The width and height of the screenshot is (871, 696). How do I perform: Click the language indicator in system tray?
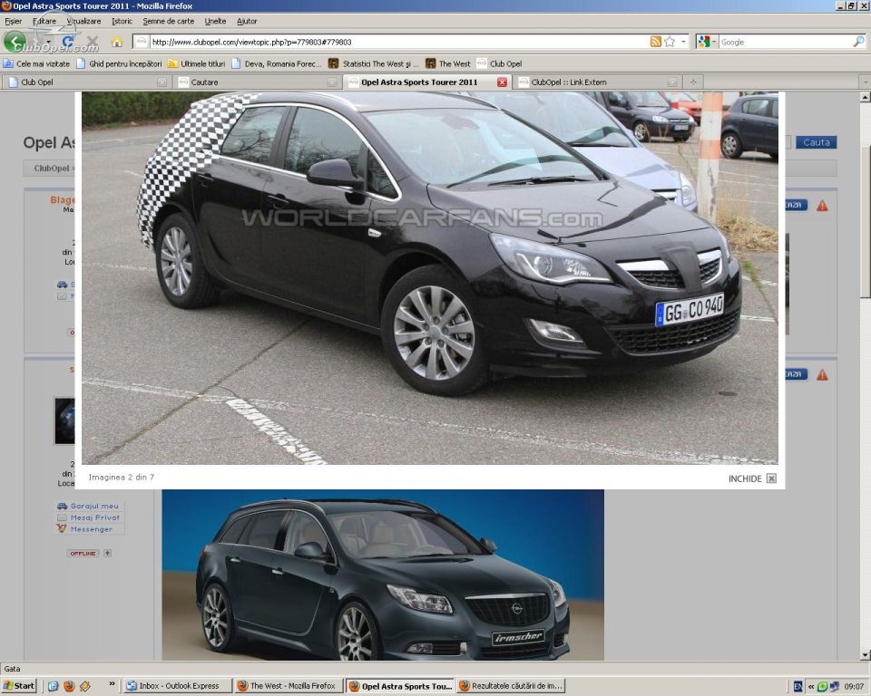coord(798,686)
